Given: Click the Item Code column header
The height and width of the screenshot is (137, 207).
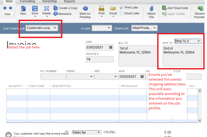Looking at the screenshot, I should pyautogui.click(x=36, y=86).
